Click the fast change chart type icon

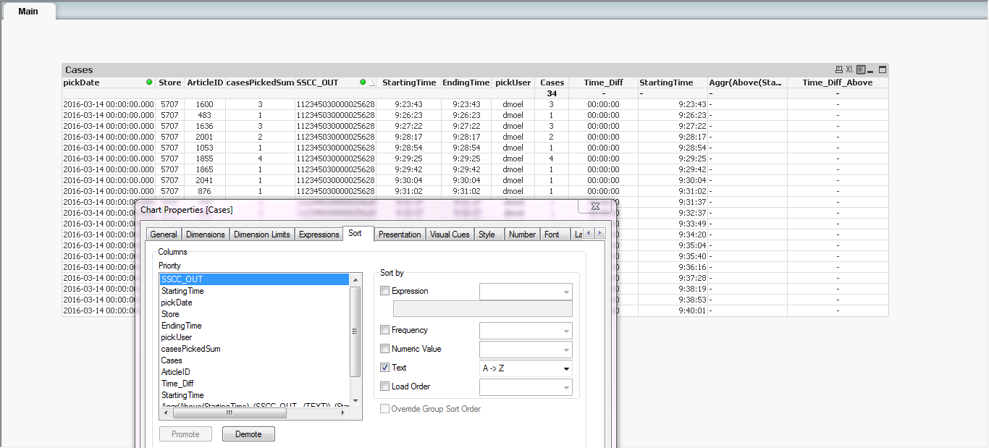[x=861, y=70]
